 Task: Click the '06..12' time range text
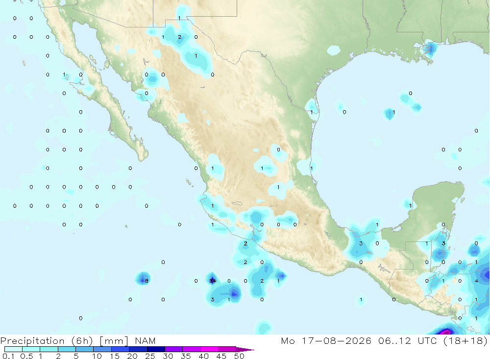click(394, 340)
